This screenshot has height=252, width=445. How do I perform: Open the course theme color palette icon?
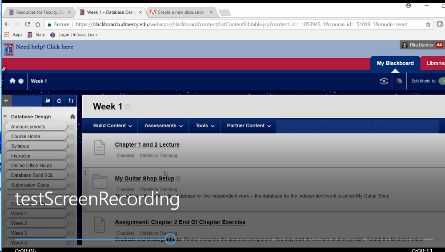(x=399, y=81)
